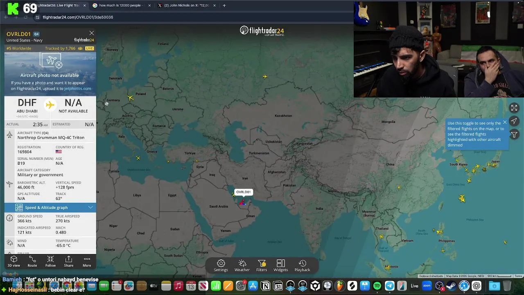Click the DHF Abu Dhabi origin airport
This screenshot has height=295, width=524.
pos(27,105)
